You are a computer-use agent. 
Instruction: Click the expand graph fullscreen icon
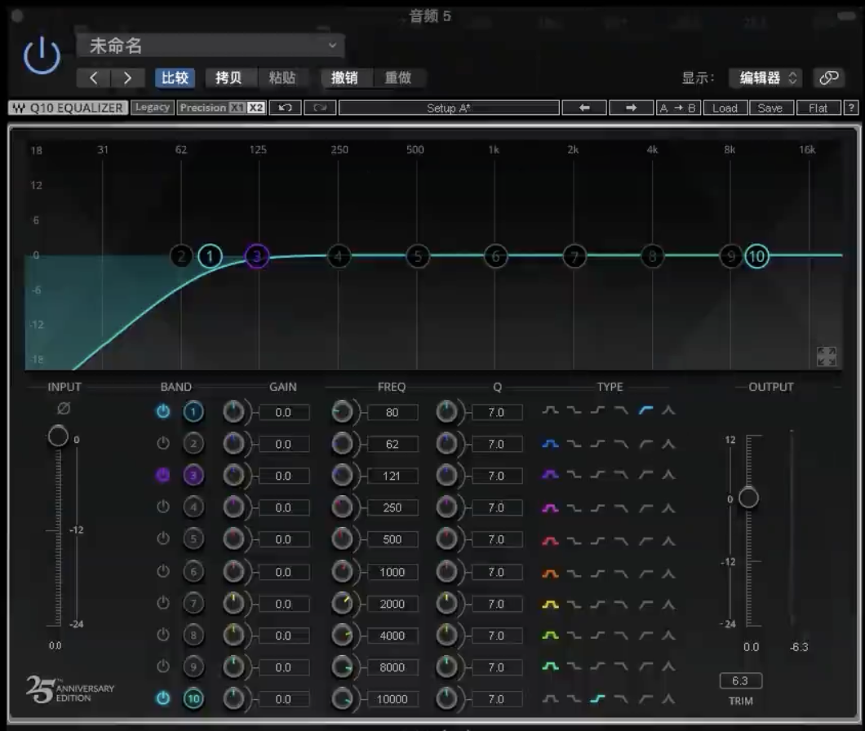click(826, 357)
